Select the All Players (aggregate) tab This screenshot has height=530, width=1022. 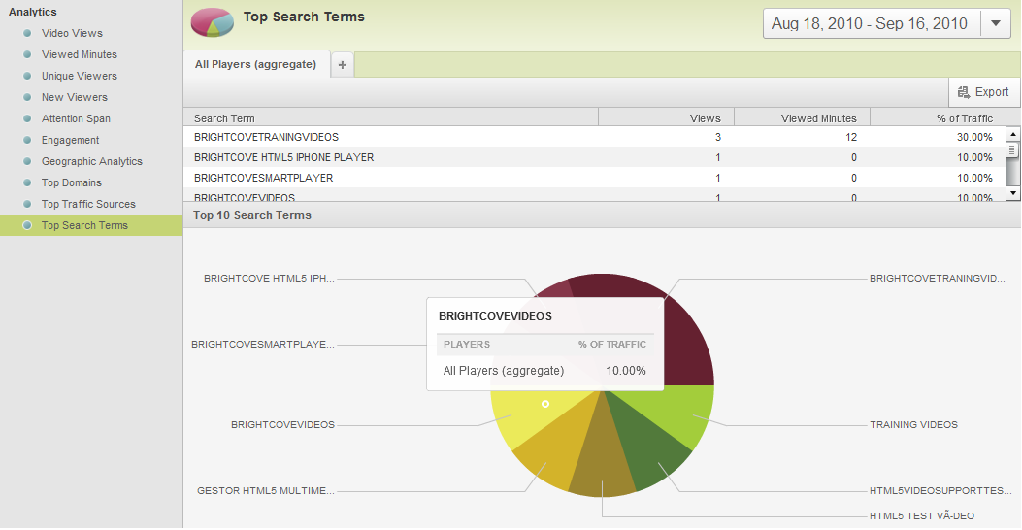point(256,64)
